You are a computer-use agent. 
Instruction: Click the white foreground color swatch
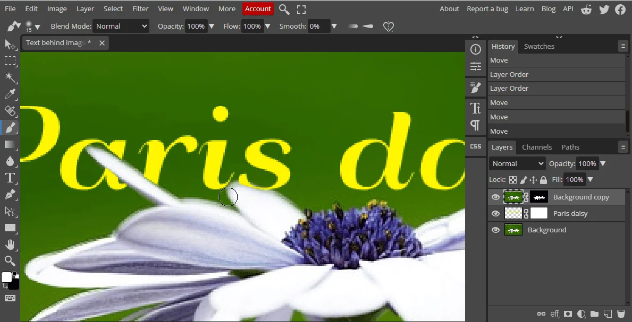[7, 277]
